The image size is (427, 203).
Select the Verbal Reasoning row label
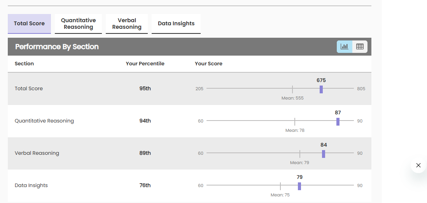point(37,153)
